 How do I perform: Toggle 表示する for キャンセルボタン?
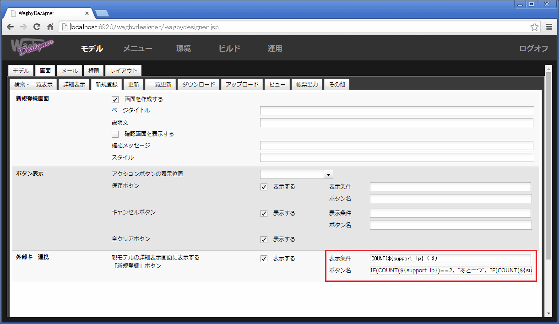(x=264, y=213)
